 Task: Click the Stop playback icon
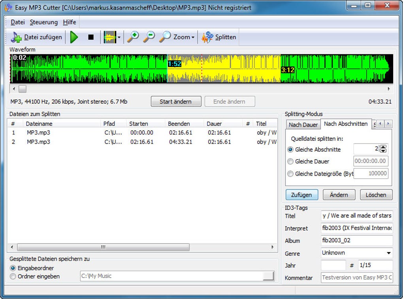pyautogui.click(x=91, y=37)
